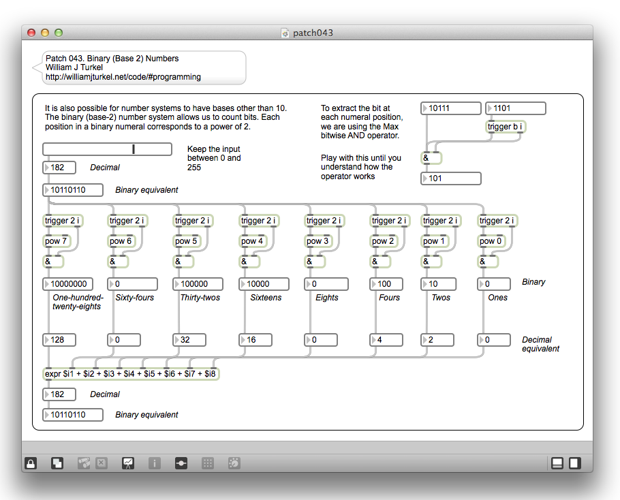This screenshot has height=500, width=620.
Task: Click the patch043 document title icon
Action: click(x=285, y=33)
